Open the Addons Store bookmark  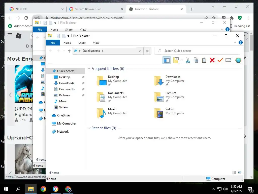(20, 26)
